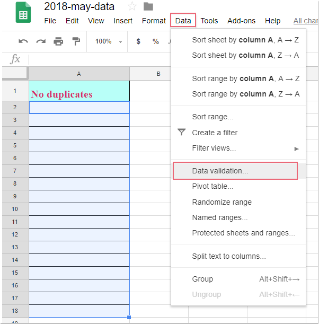
Task: Sort range by column A, Z to A
Action: tap(238, 94)
